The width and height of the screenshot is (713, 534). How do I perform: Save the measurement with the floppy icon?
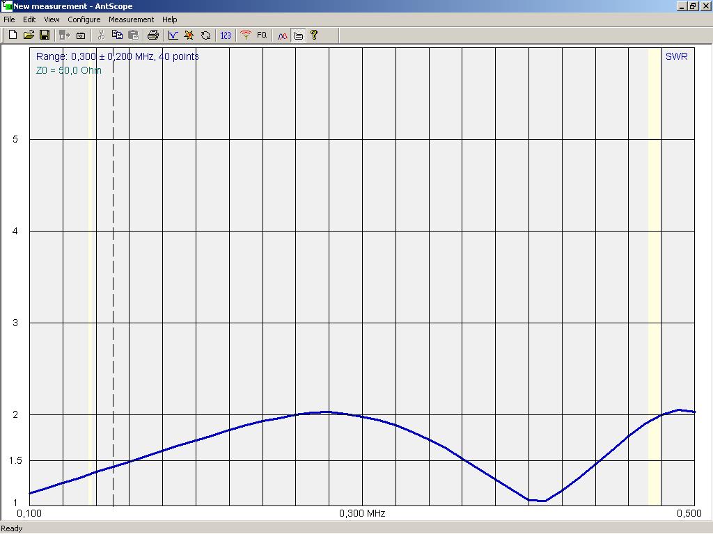click(x=45, y=35)
